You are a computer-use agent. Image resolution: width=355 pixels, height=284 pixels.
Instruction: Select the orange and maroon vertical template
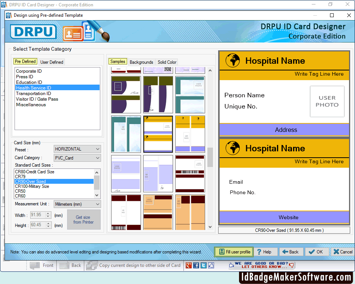[x=190, y=212]
